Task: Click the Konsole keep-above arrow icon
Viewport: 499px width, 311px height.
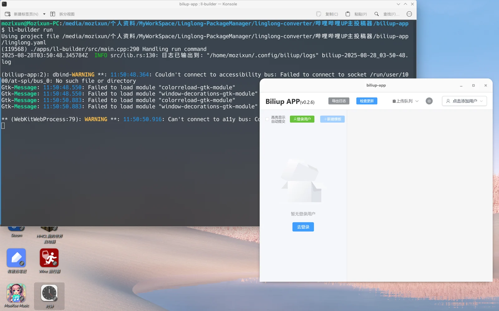Action: 405,4
